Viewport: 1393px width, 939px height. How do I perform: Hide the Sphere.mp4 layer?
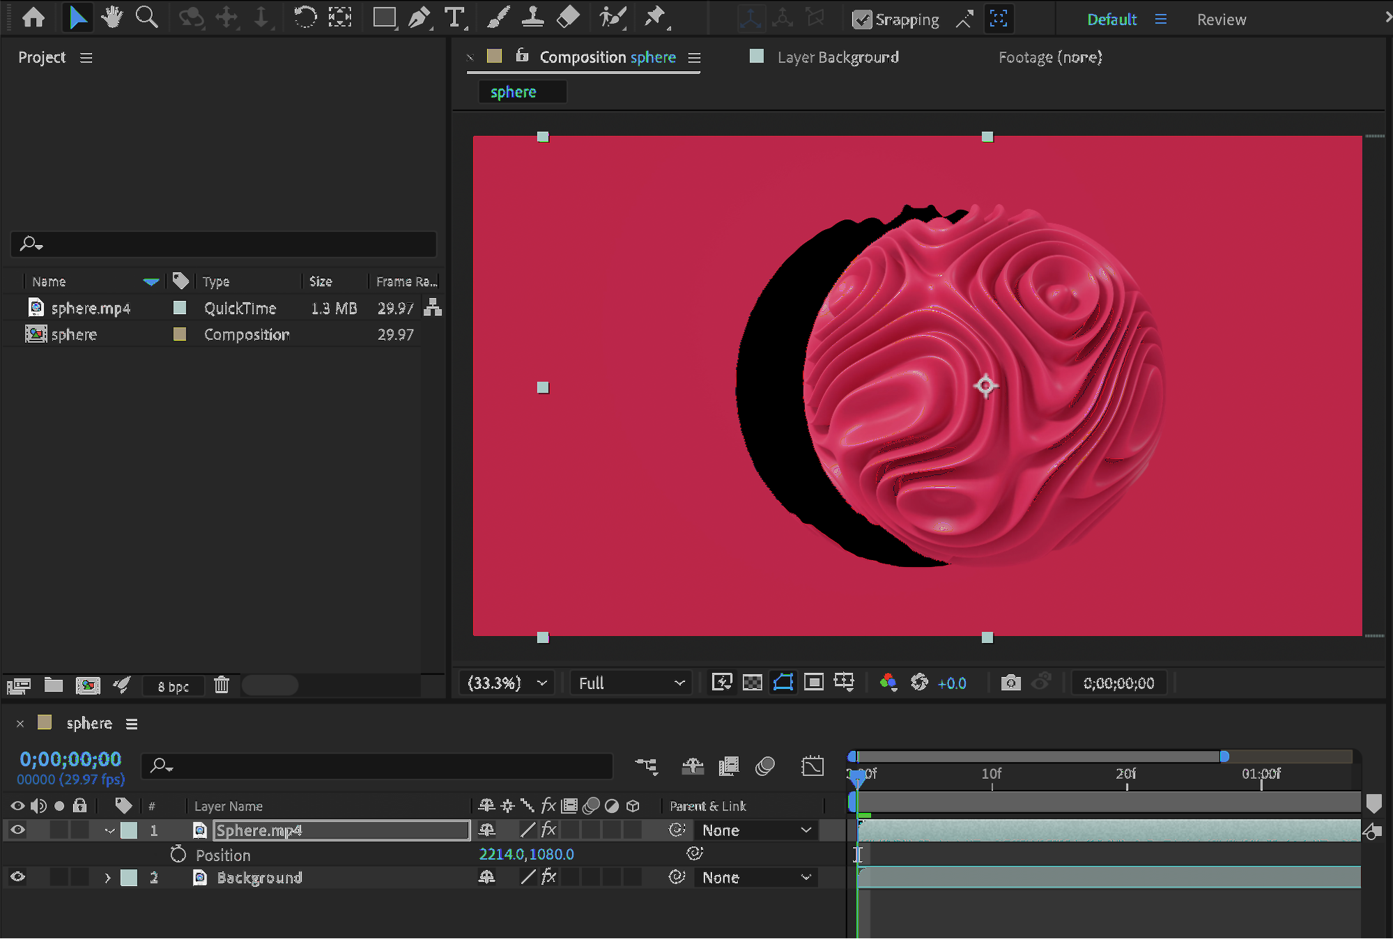tap(18, 830)
